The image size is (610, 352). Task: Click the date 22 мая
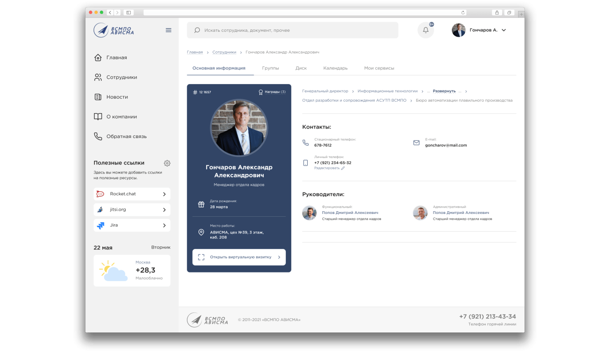103,248
